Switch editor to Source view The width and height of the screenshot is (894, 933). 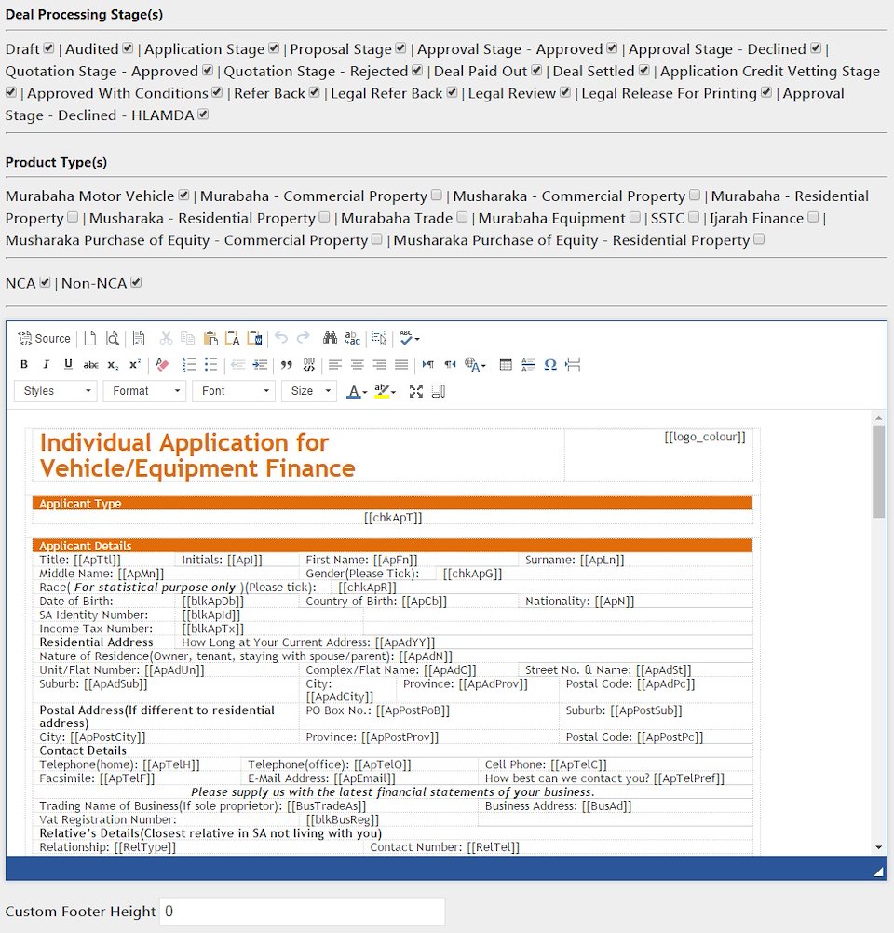[x=44, y=339]
